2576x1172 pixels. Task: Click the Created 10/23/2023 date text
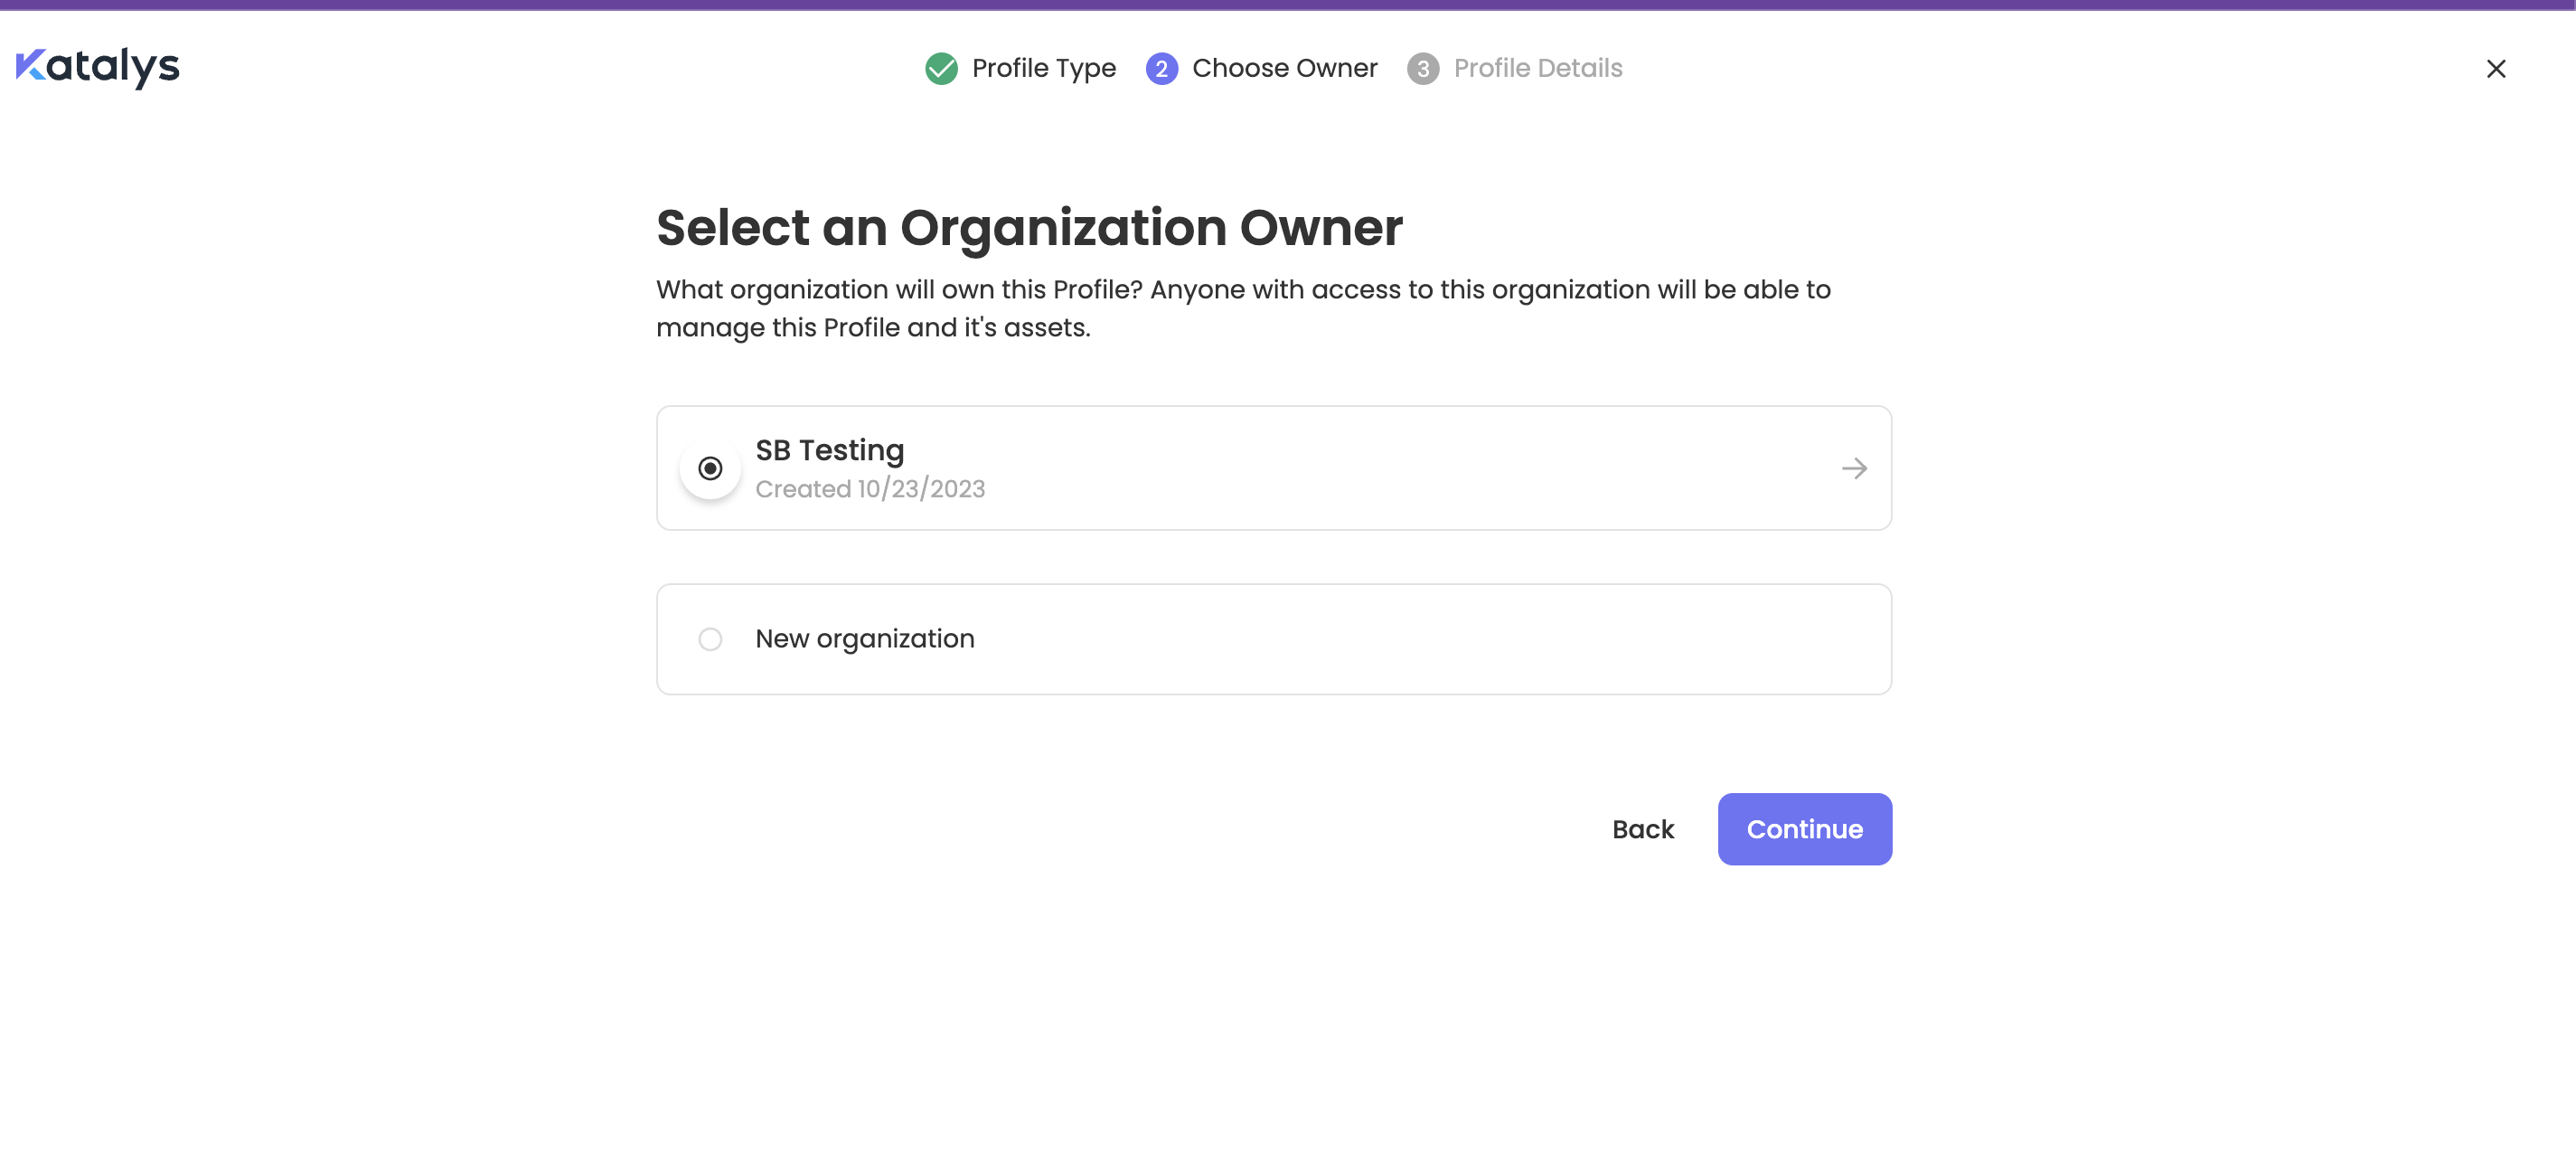[869, 488]
